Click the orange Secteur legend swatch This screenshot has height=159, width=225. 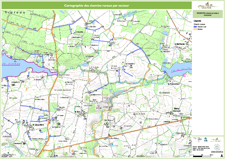point(195,29)
